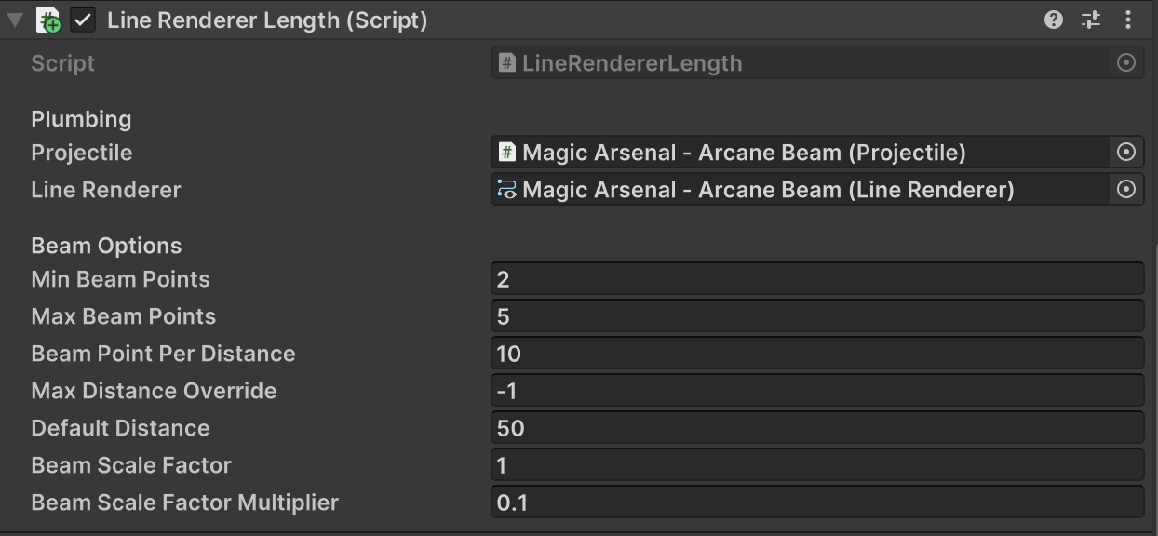Click the Max Beam Points value field
The height and width of the screenshot is (536, 1158).
(x=816, y=316)
